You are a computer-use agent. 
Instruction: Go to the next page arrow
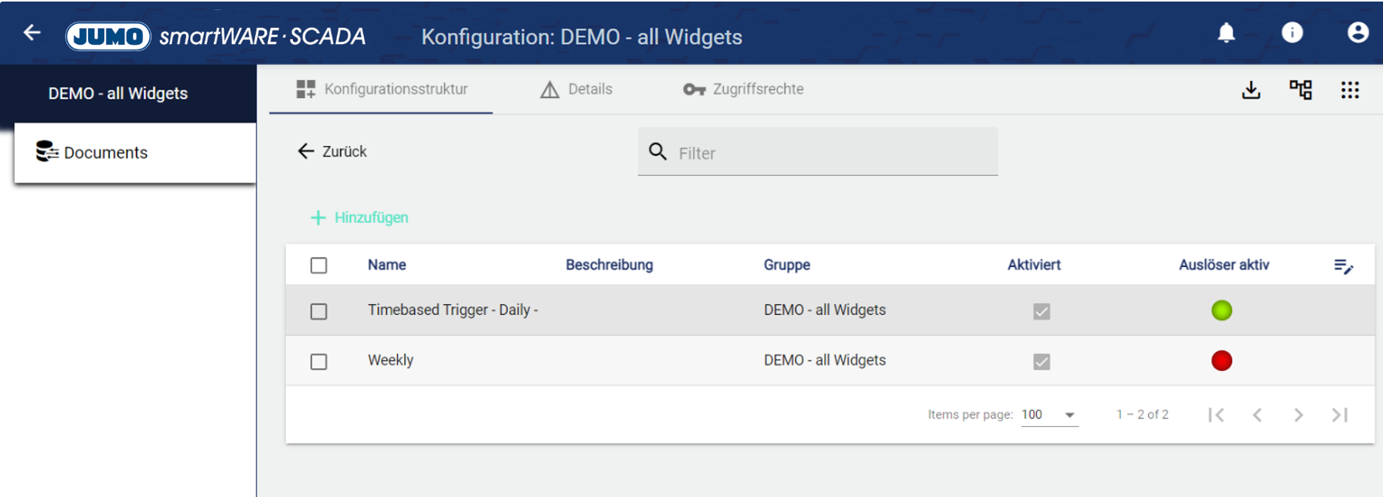[1298, 415]
